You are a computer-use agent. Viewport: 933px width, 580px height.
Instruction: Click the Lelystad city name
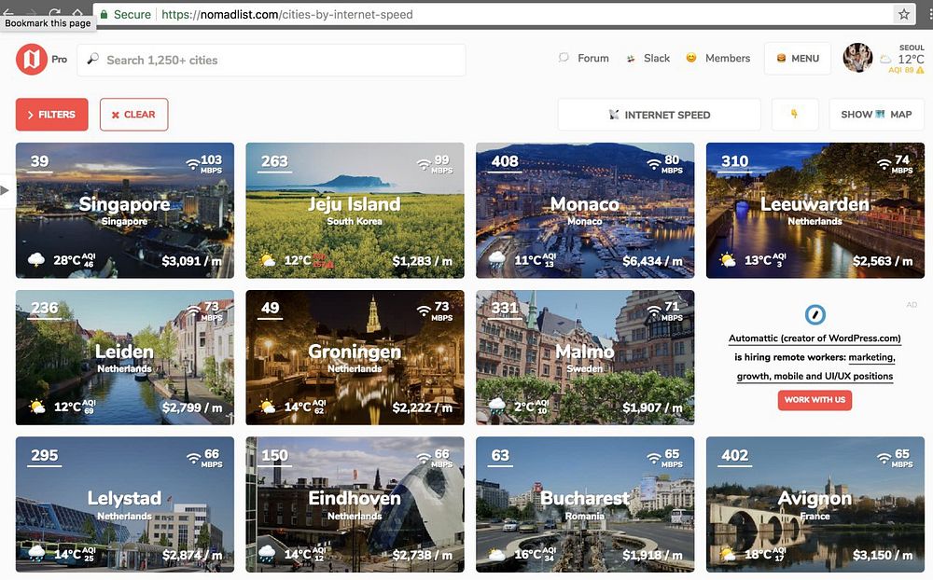(x=124, y=498)
